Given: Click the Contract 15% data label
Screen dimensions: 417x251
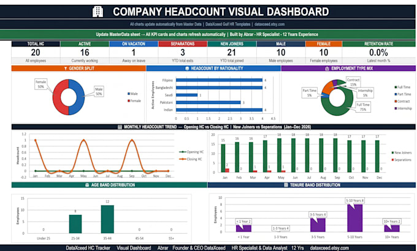Looking at the screenshot, I should click(x=353, y=82).
